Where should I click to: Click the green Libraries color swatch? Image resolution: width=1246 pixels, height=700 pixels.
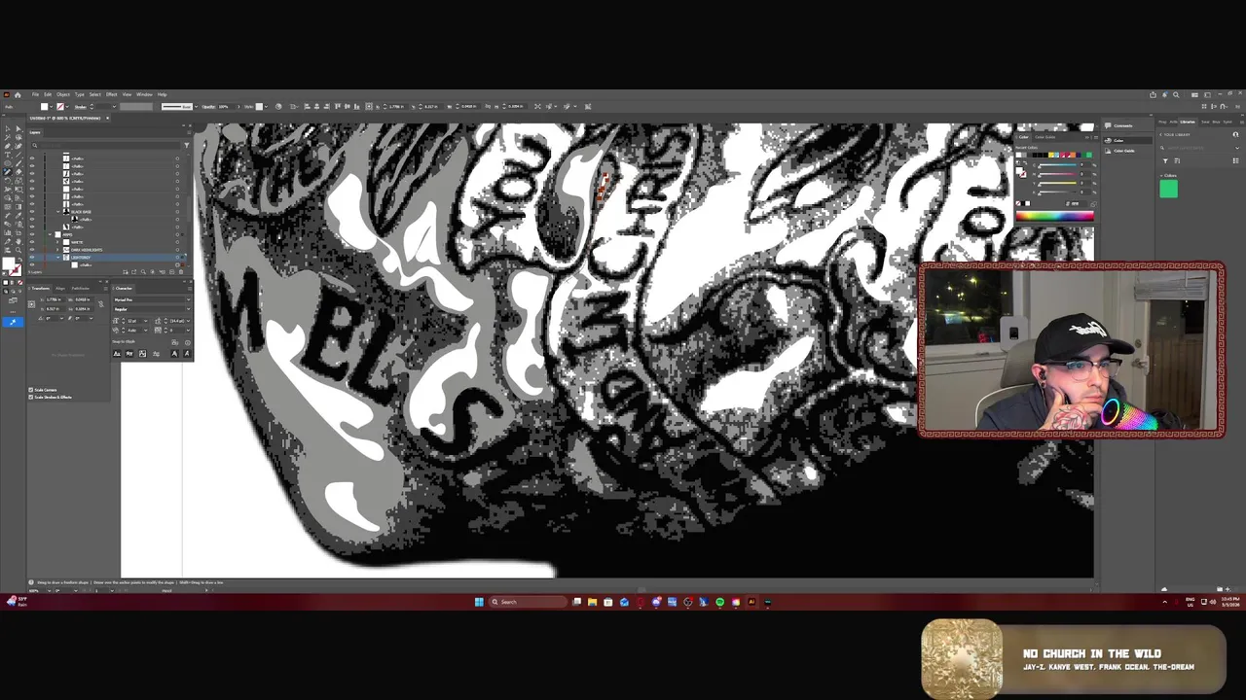(x=1169, y=189)
